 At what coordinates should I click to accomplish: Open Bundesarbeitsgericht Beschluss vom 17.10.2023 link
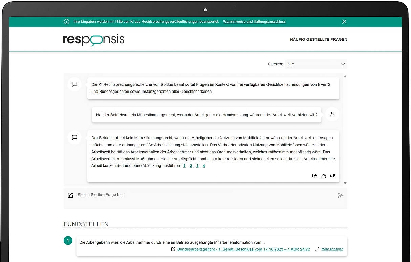[243, 249]
